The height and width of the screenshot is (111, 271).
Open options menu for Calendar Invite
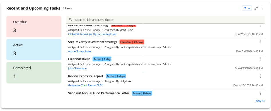260,59
